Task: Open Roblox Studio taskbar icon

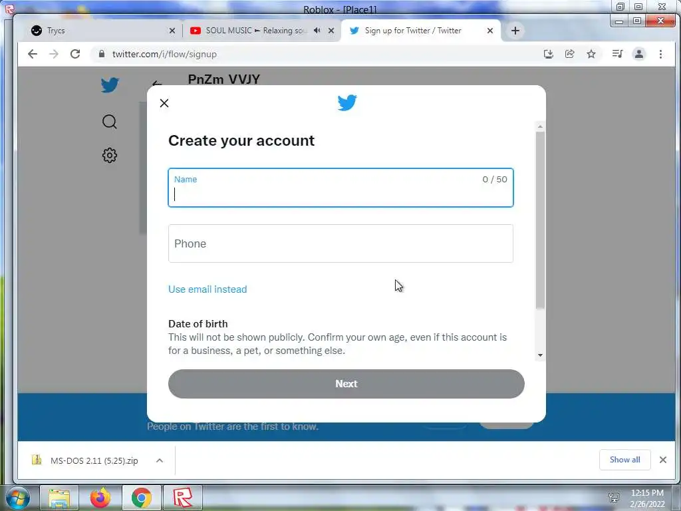Action: (182, 498)
